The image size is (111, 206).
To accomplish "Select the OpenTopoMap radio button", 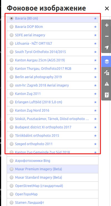I will point(11,194).
